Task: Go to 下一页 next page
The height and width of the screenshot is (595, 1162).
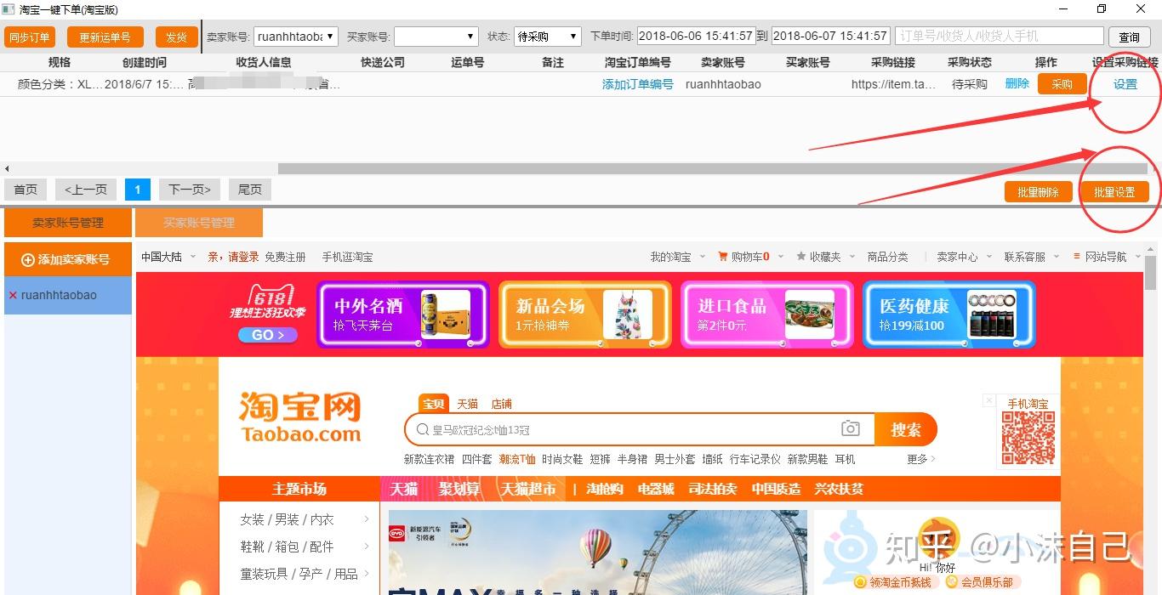Action: (190, 190)
